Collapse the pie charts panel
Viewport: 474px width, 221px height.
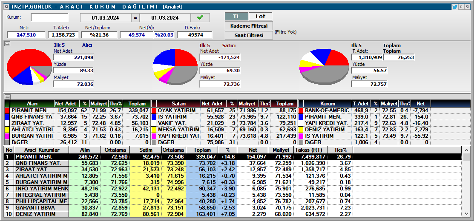(x=8, y=44)
